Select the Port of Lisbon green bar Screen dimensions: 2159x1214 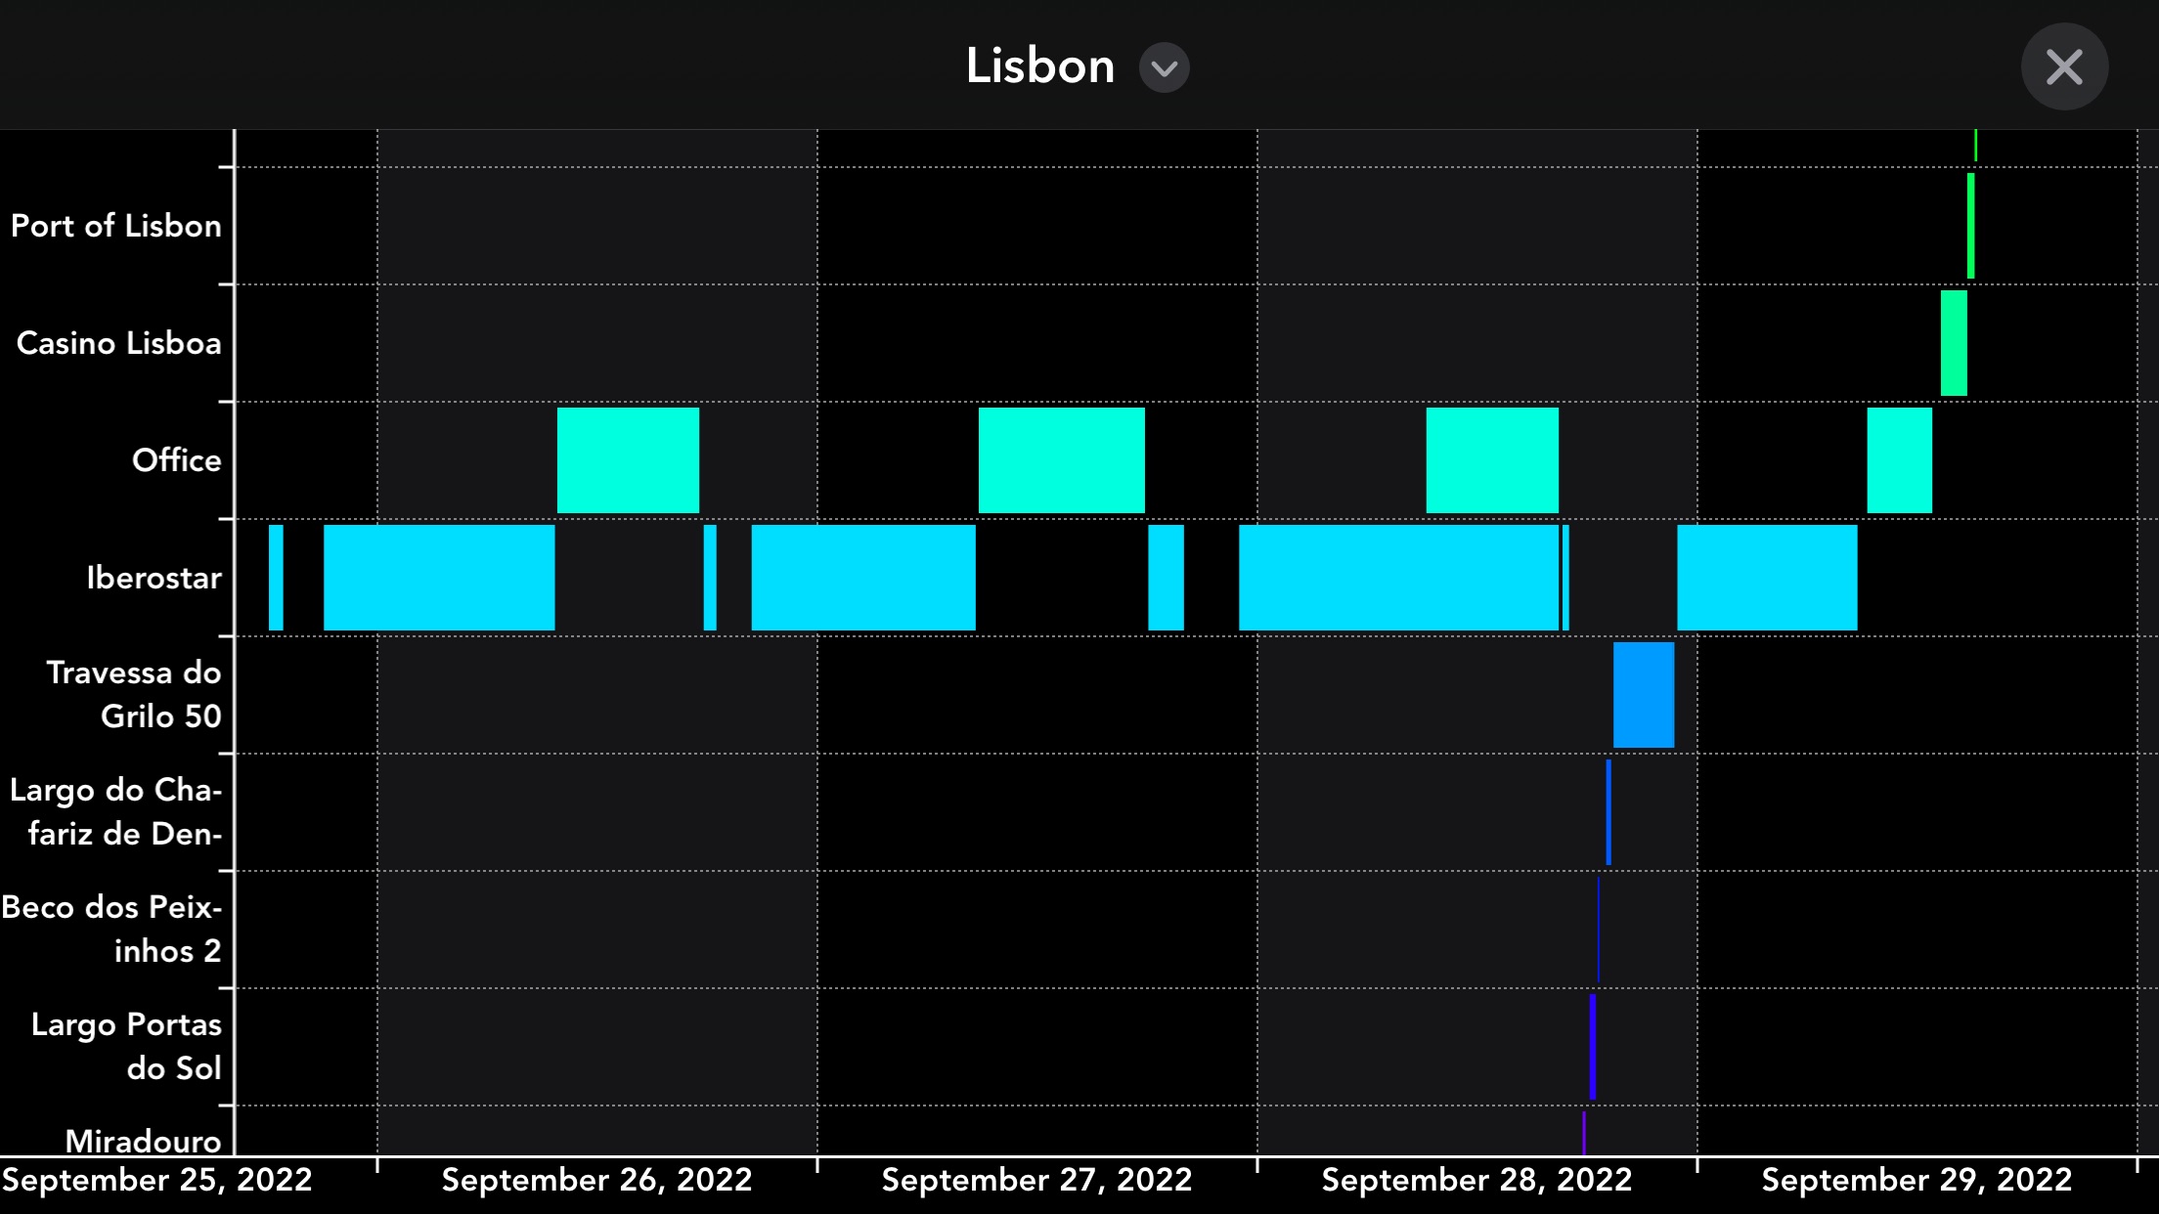[x=1970, y=226]
